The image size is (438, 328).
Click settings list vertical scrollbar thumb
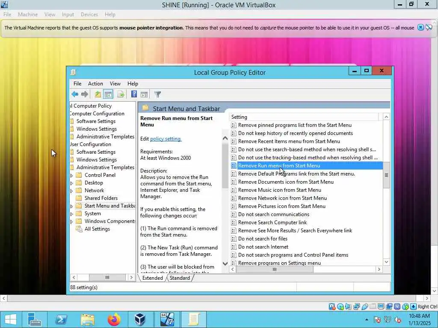(386, 175)
